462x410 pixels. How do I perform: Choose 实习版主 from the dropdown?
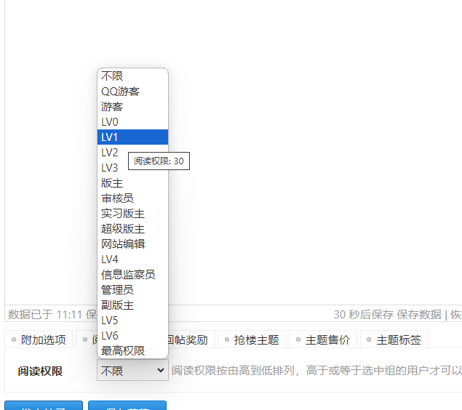[x=132, y=213]
